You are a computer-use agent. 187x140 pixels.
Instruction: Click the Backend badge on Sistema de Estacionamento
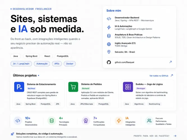31,88
